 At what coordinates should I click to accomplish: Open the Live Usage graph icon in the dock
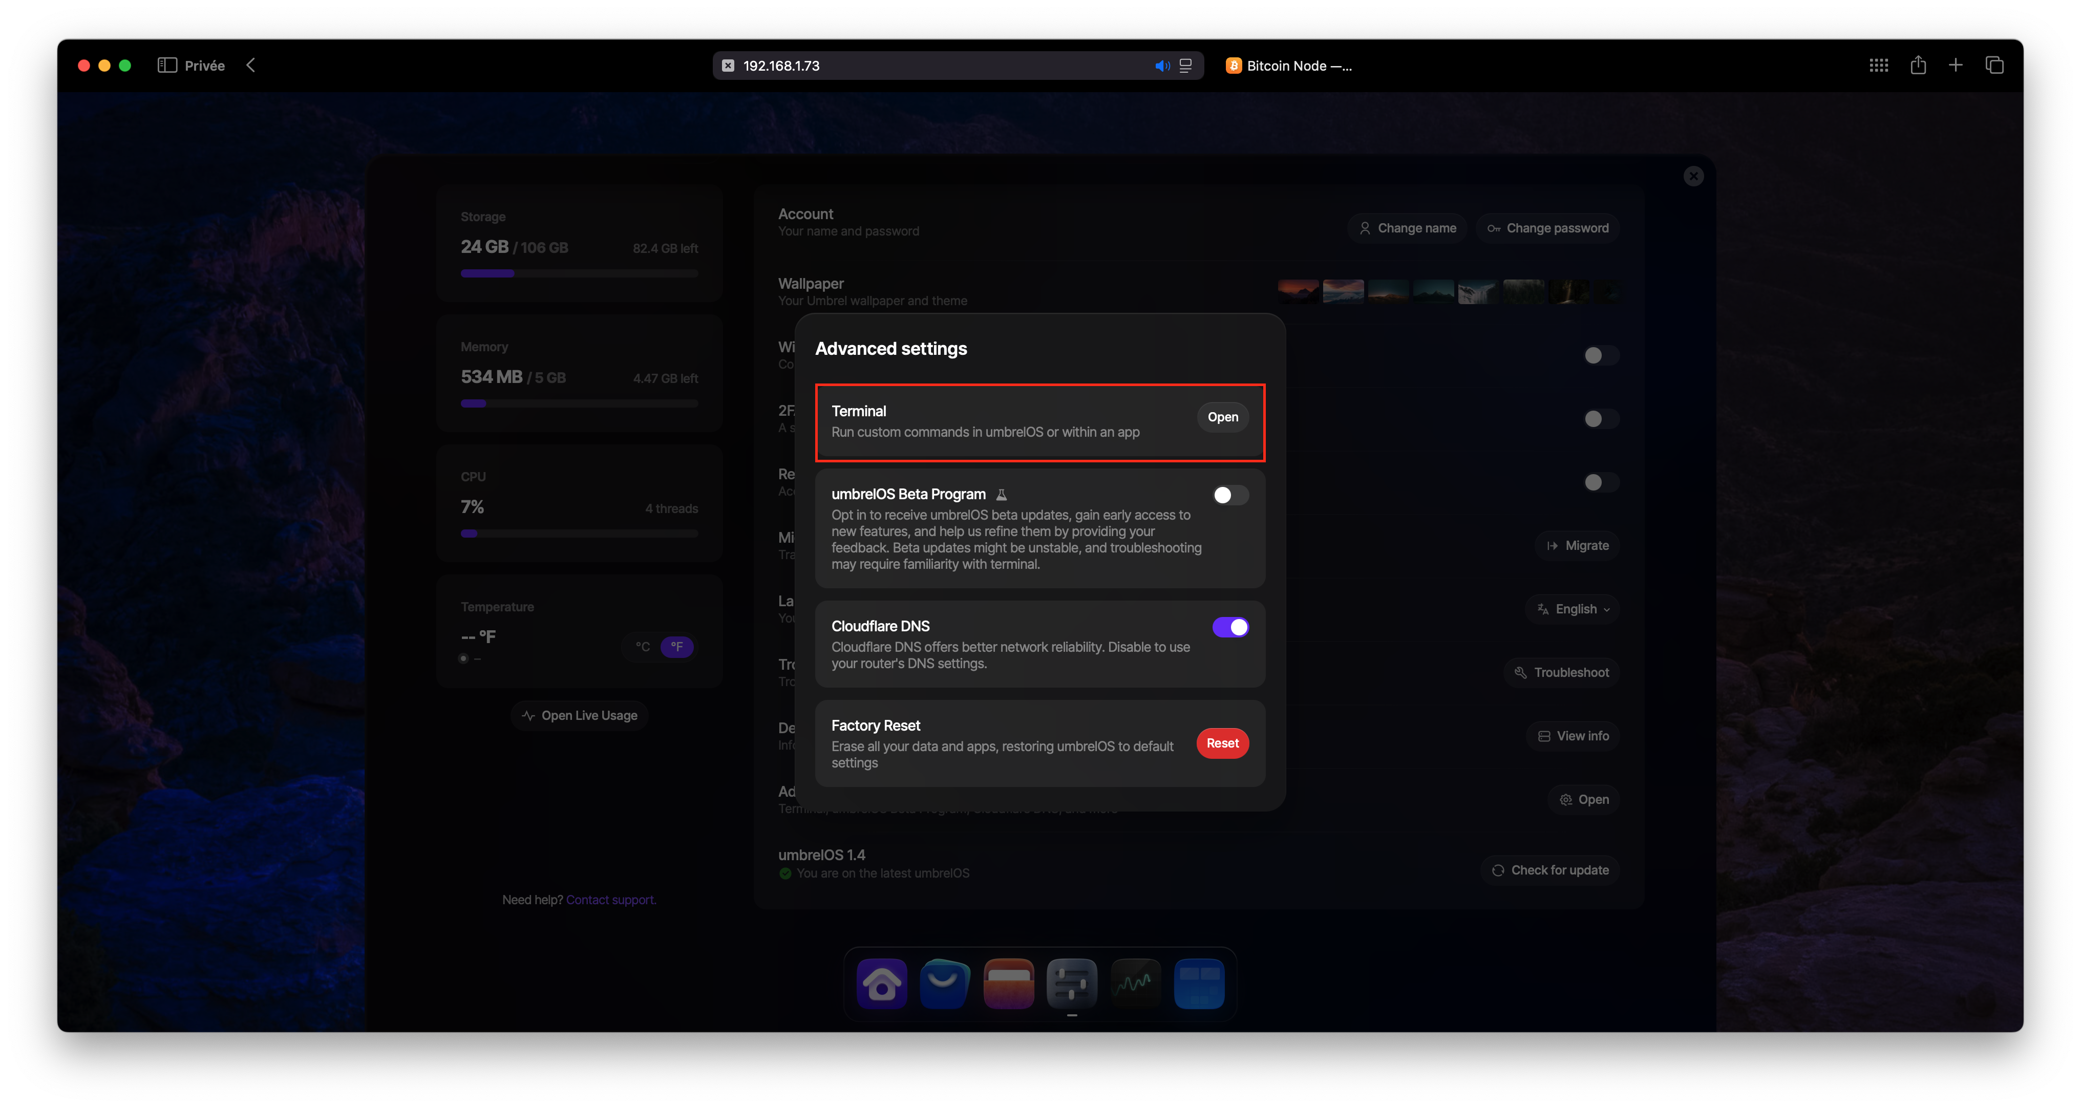1135,983
